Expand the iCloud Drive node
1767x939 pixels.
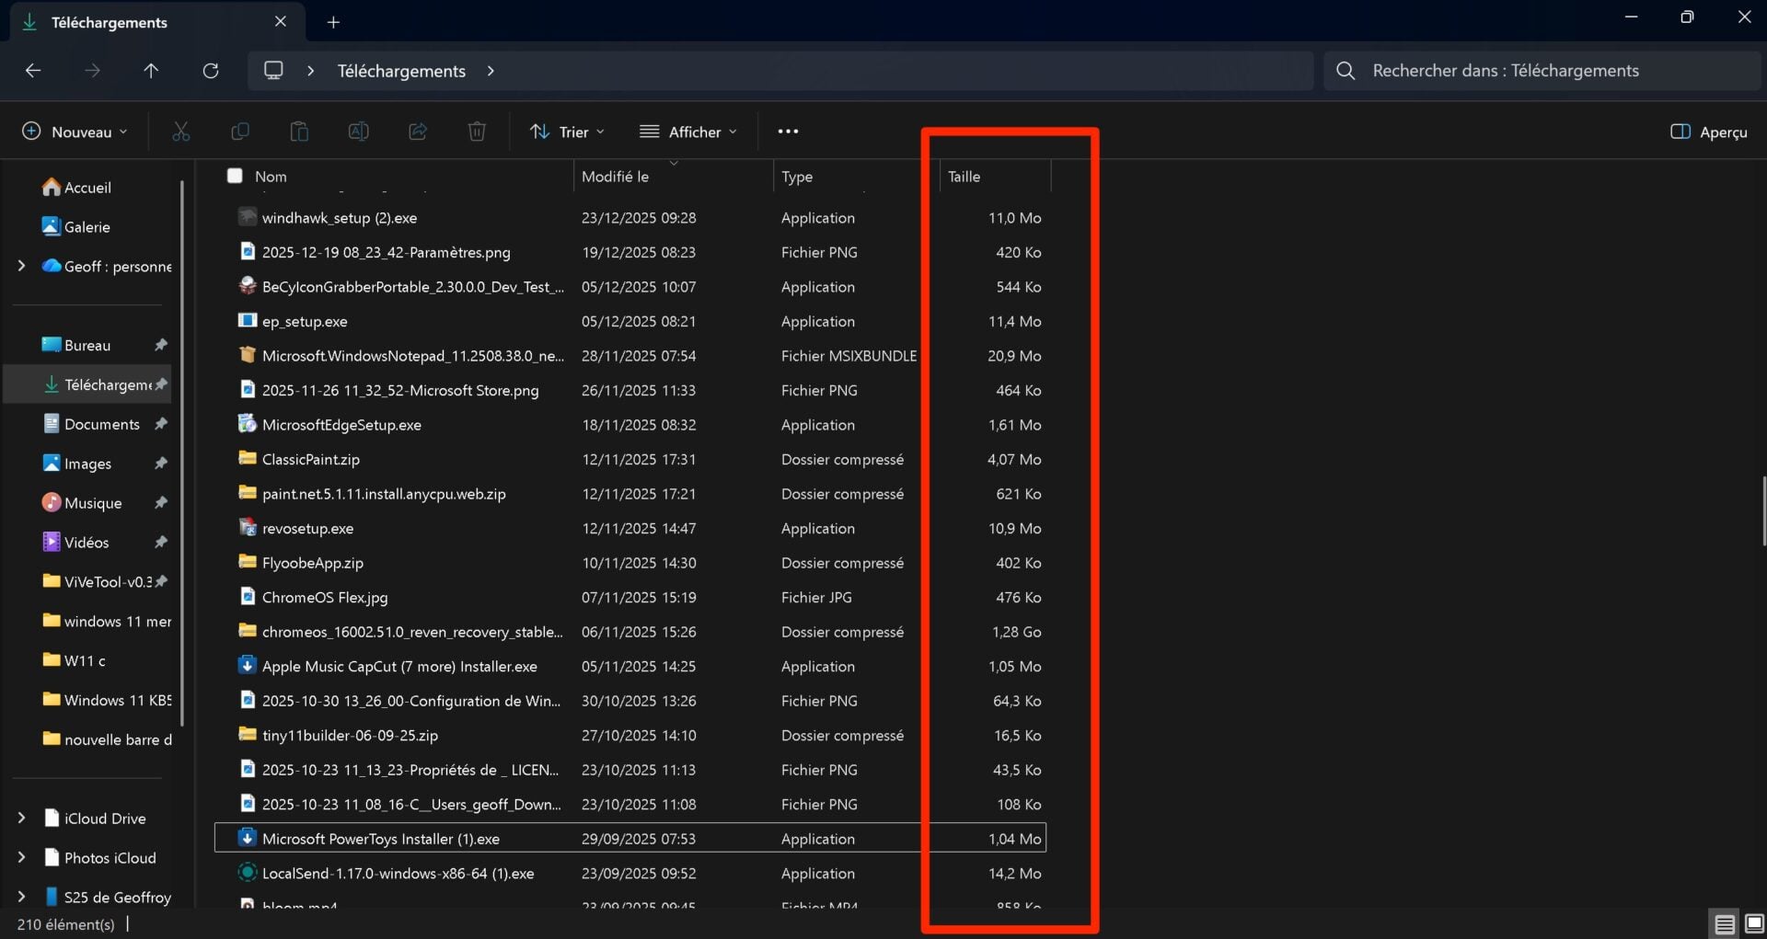pyautogui.click(x=21, y=818)
